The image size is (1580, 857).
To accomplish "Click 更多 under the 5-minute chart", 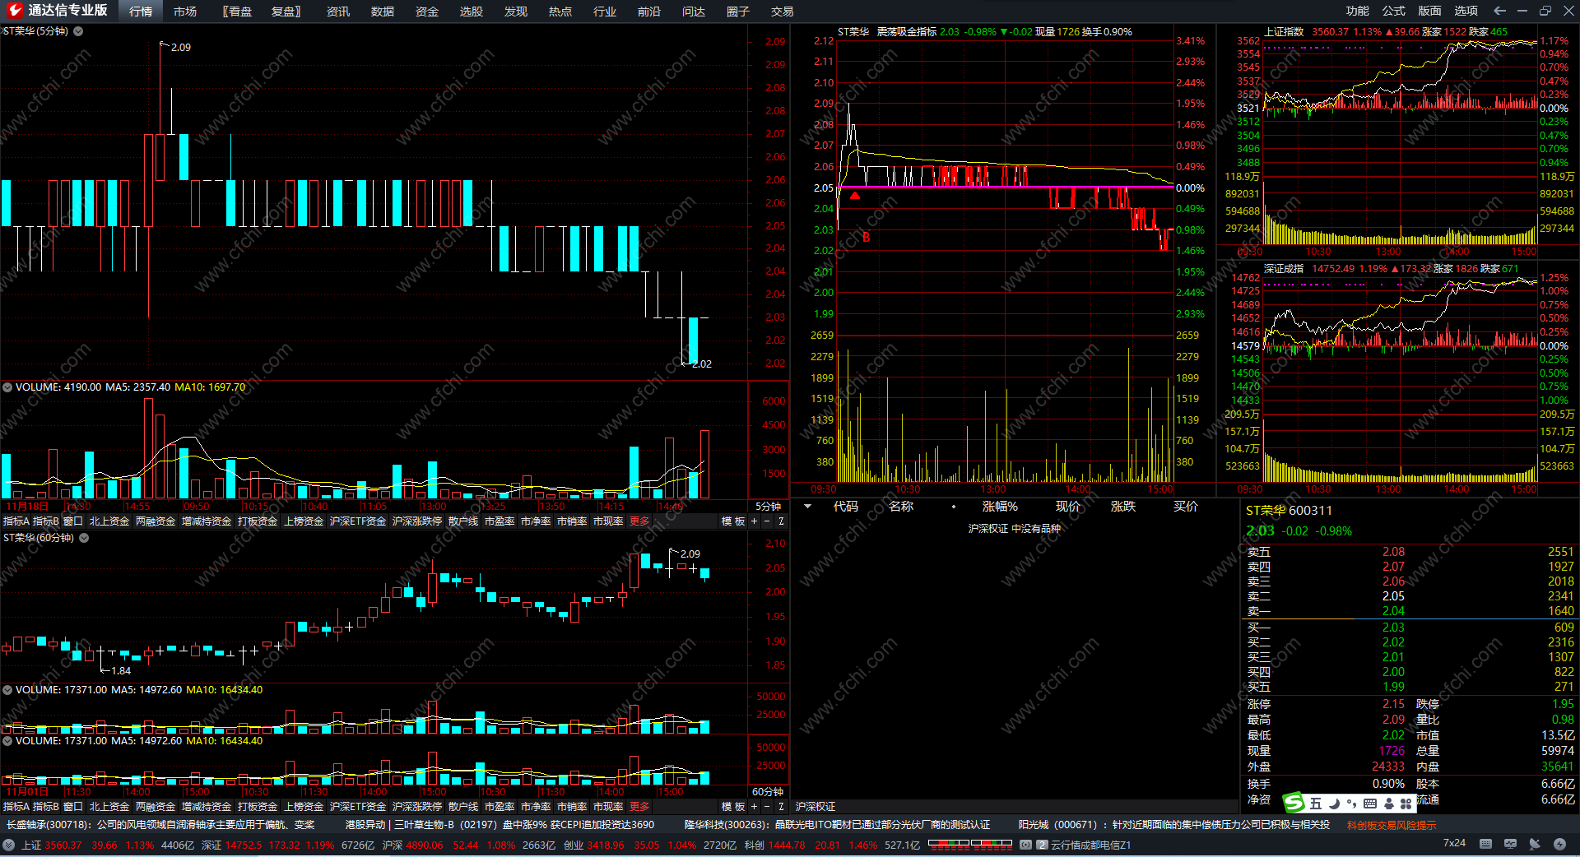I will coord(639,521).
